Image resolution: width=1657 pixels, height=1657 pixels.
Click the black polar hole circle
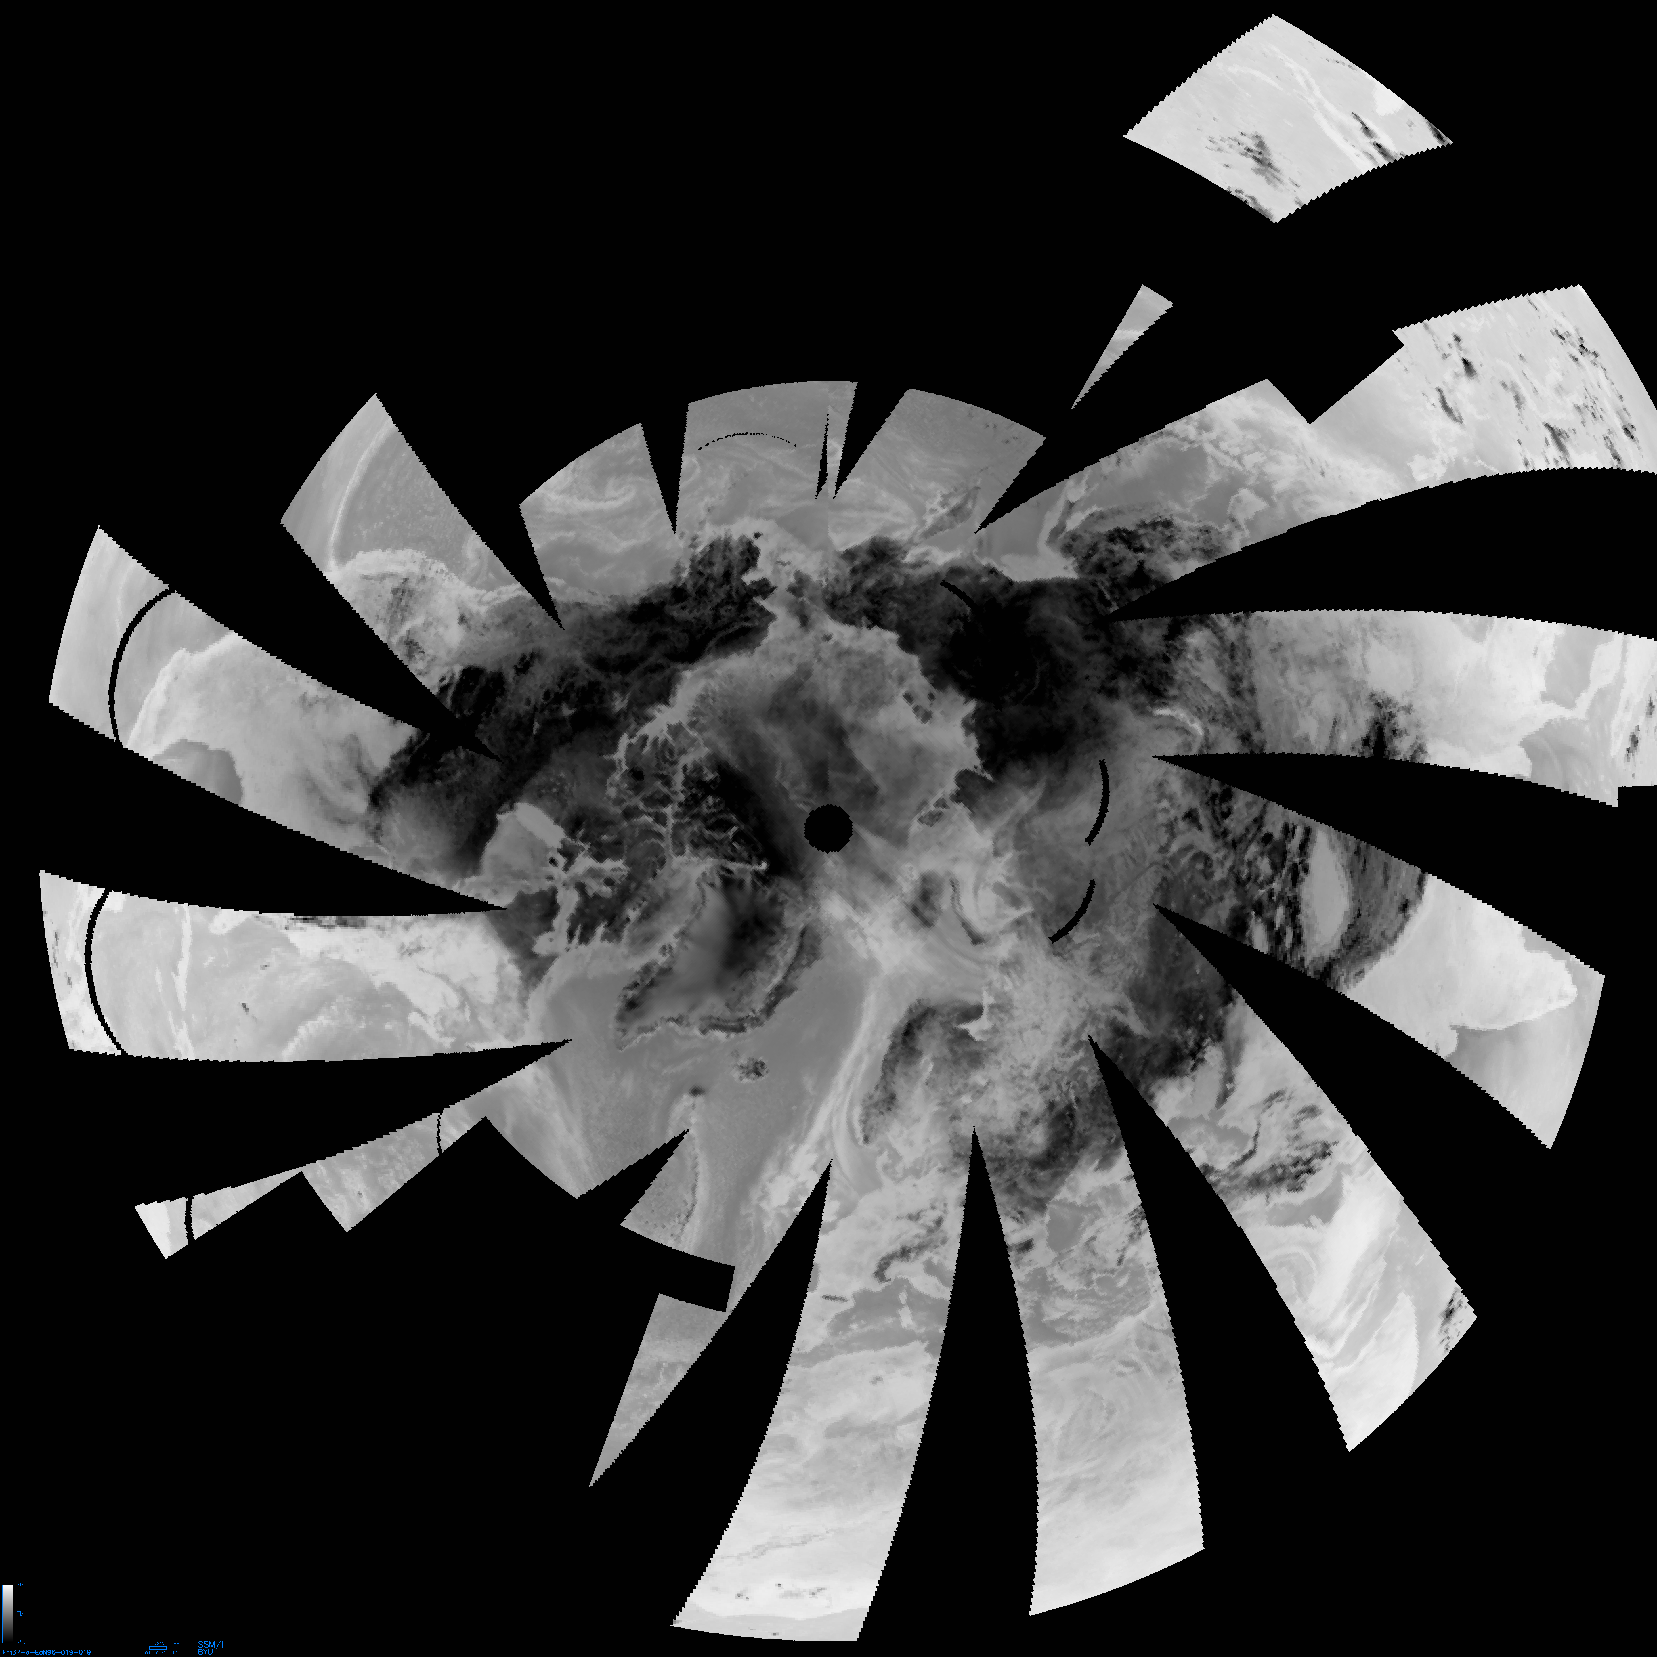[x=828, y=828]
